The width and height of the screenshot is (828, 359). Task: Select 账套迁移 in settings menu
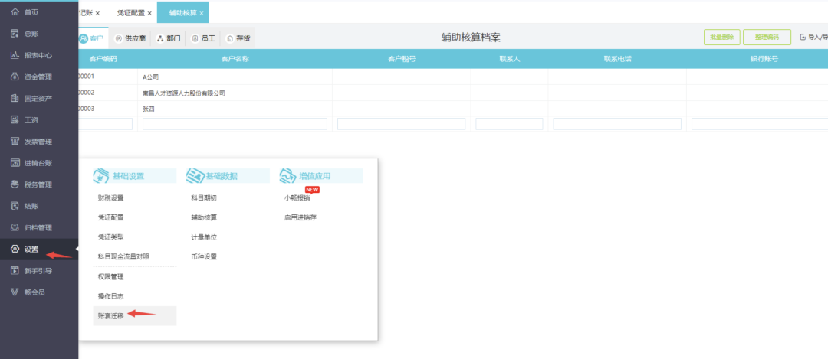111,315
